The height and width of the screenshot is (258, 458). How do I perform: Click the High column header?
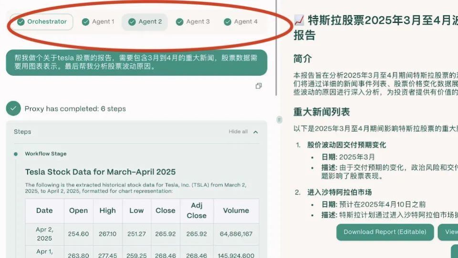[107, 211]
